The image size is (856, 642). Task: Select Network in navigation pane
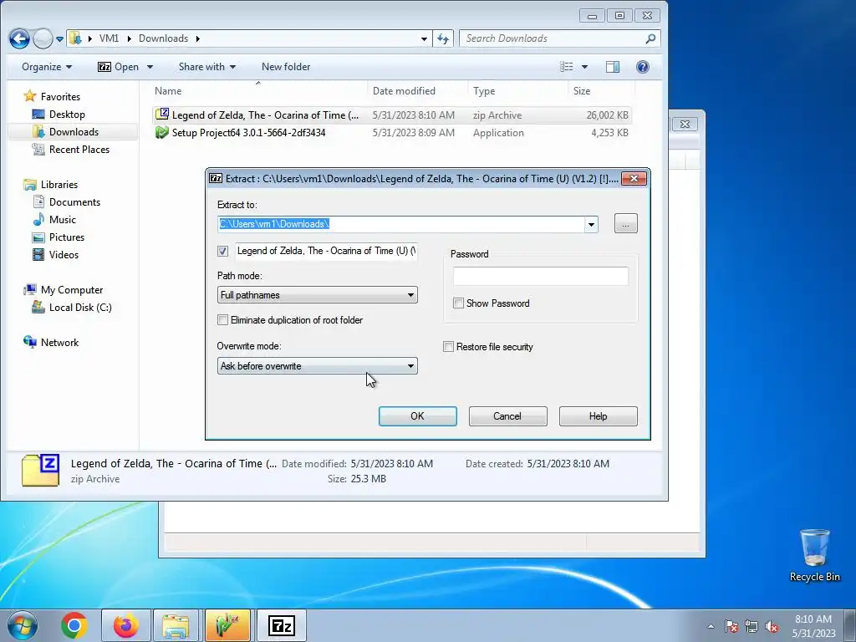click(x=59, y=342)
